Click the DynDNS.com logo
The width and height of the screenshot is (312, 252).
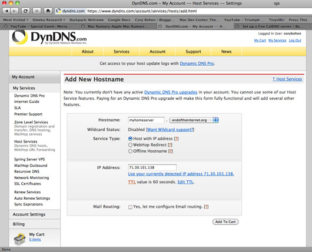[49, 38]
